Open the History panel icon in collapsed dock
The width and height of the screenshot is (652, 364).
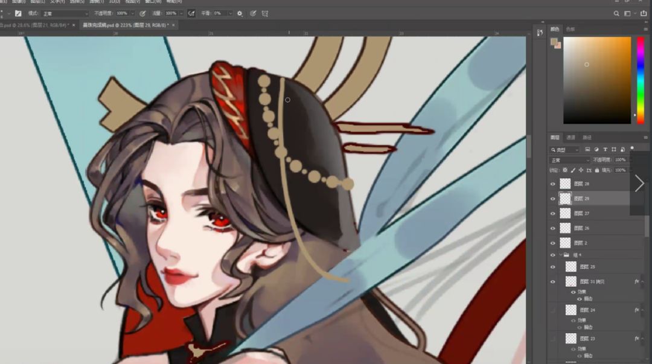click(x=540, y=33)
